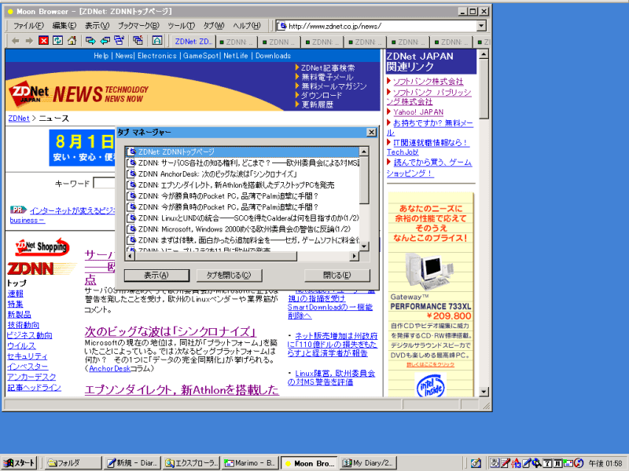Image resolution: width=629 pixels, height=471 pixels.
Task: Click the Refresh page icon
Action: coord(57,41)
